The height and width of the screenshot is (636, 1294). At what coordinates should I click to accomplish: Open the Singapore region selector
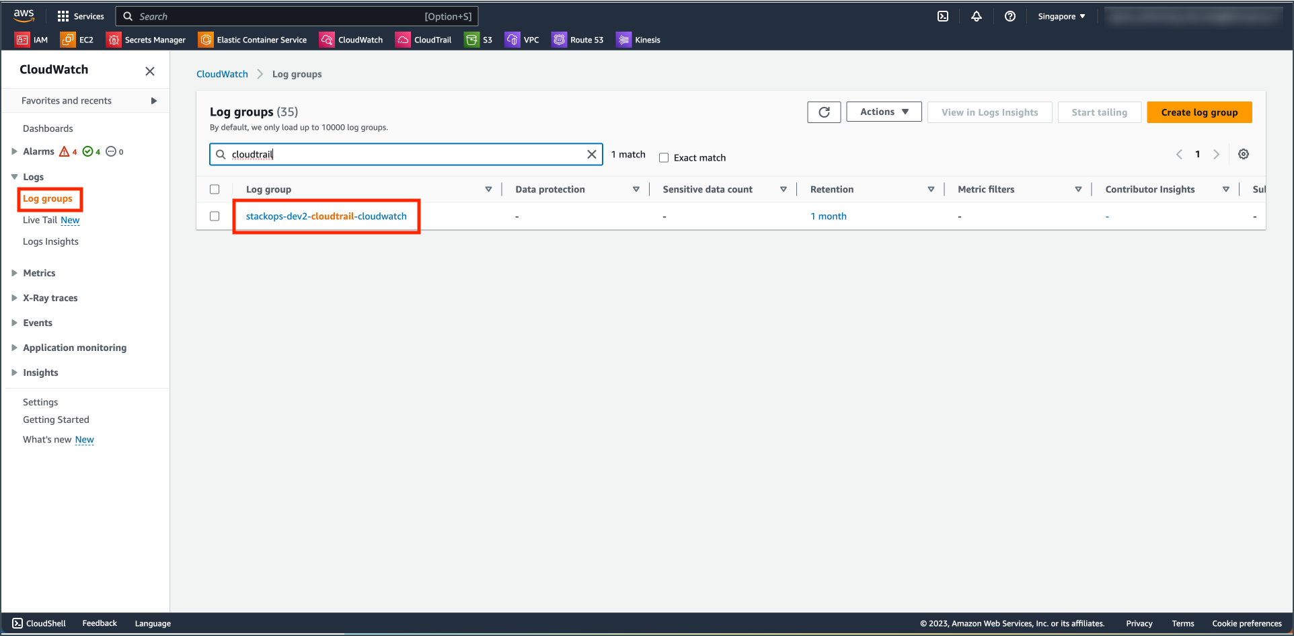point(1061,16)
